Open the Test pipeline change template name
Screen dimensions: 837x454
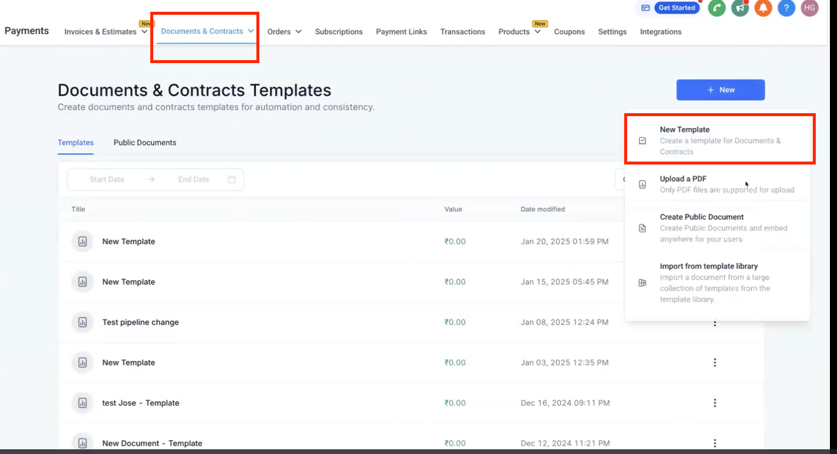coord(140,323)
